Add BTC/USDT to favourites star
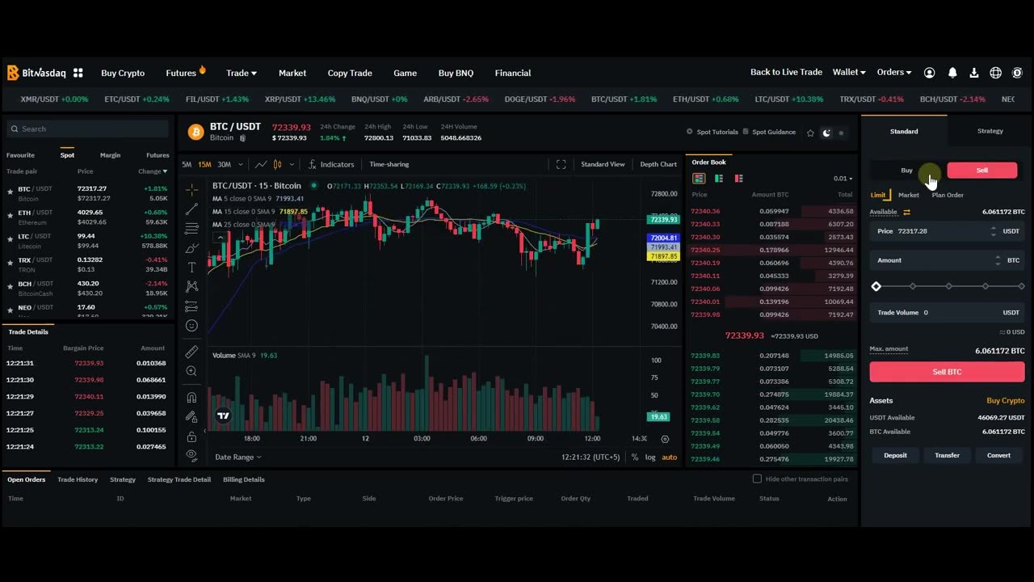The image size is (1034, 582). pos(810,133)
